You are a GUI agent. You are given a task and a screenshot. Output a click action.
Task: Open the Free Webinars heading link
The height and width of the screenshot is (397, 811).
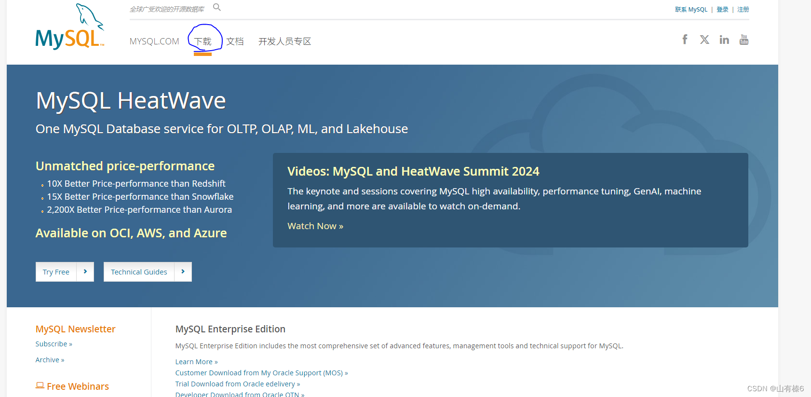(x=78, y=386)
